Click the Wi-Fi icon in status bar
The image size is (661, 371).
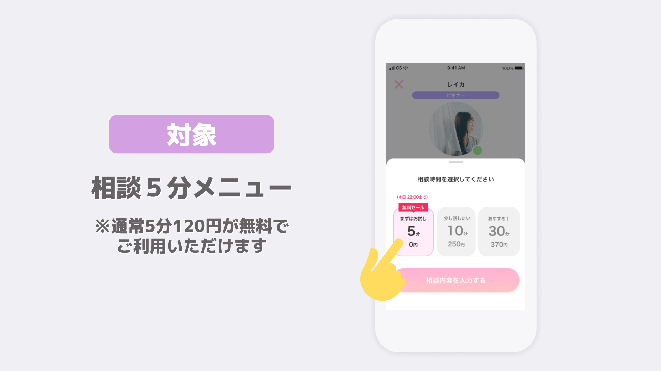pyautogui.click(x=406, y=68)
